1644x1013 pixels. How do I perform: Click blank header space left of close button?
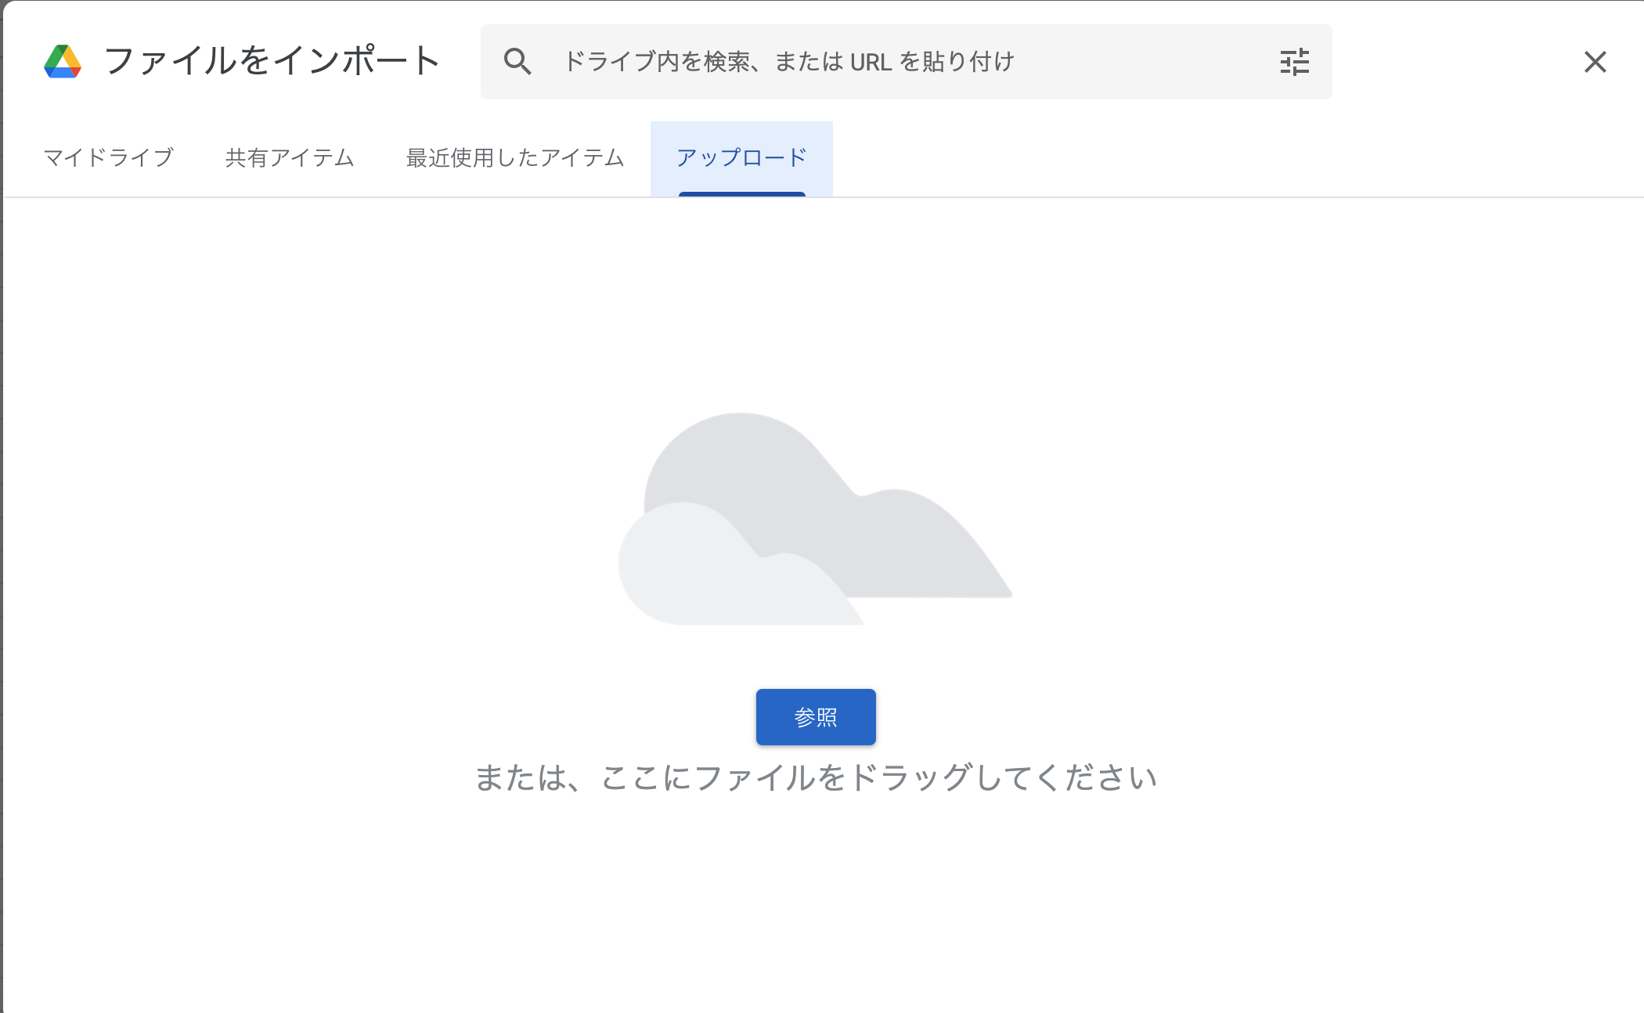[x=1456, y=62]
